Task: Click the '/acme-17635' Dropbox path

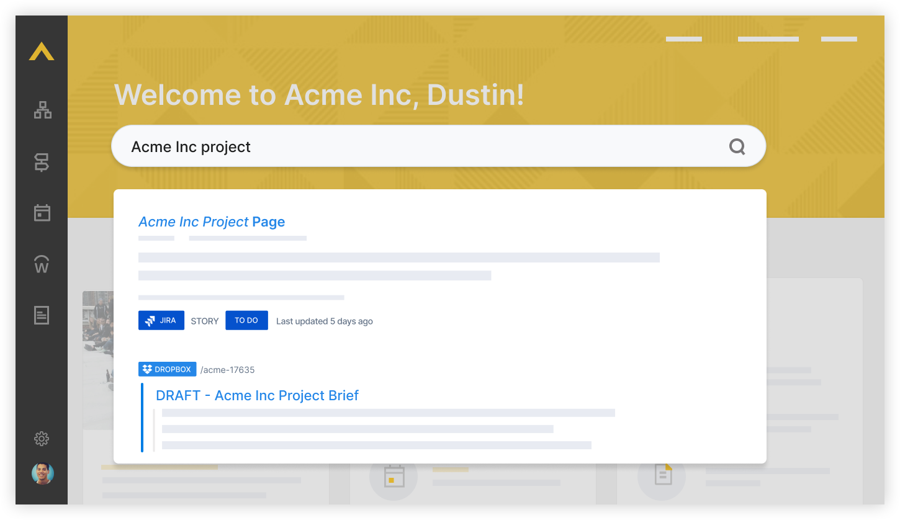Action: pyautogui.click(x=227, y=370)
